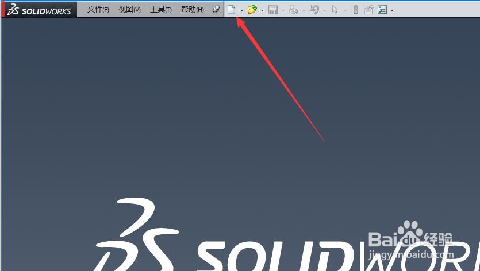The image size is (480, 271).
Task: Click the File Properties icon
Action: pos(368,10)
